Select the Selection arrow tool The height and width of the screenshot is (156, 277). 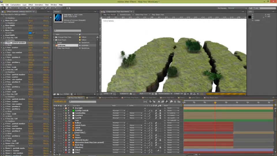pos(3,8)
